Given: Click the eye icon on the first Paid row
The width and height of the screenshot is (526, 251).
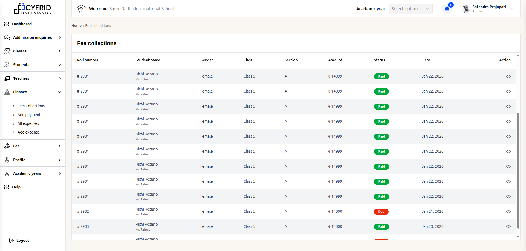Looking at the screenshot, I should [509, 76].
